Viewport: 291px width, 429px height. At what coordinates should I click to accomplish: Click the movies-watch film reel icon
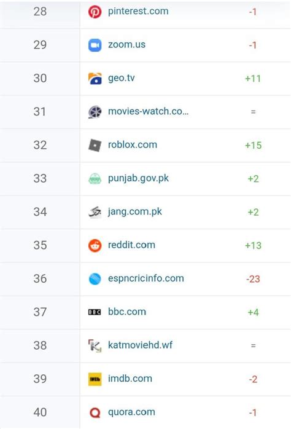(x=95, y=112)
